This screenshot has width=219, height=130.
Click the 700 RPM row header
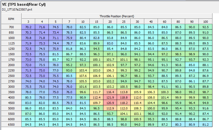[11, 27]
